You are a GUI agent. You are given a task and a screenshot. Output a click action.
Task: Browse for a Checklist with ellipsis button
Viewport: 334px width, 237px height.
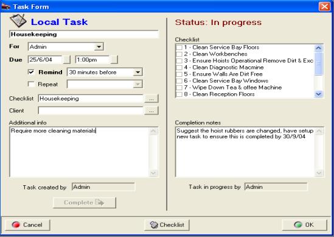coord(151,99)
